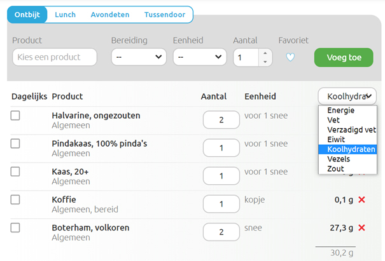385x261 pixels.
Task: Click the Koolhydraten nutrient dropdown
Action: [347, 97]
